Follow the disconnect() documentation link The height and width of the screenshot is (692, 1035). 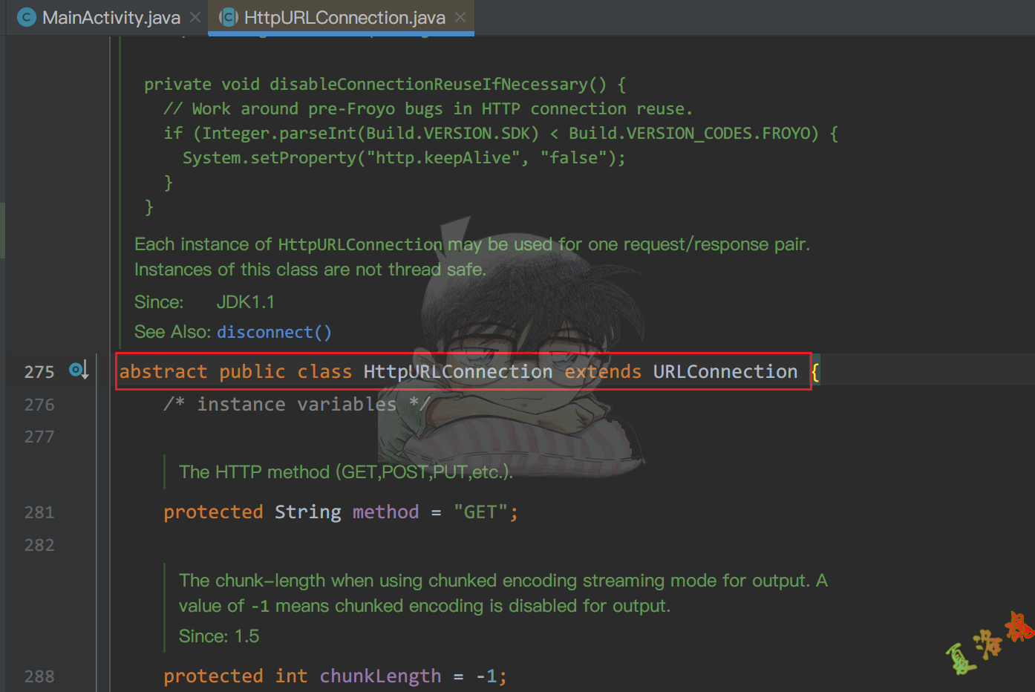click(274, 332)
